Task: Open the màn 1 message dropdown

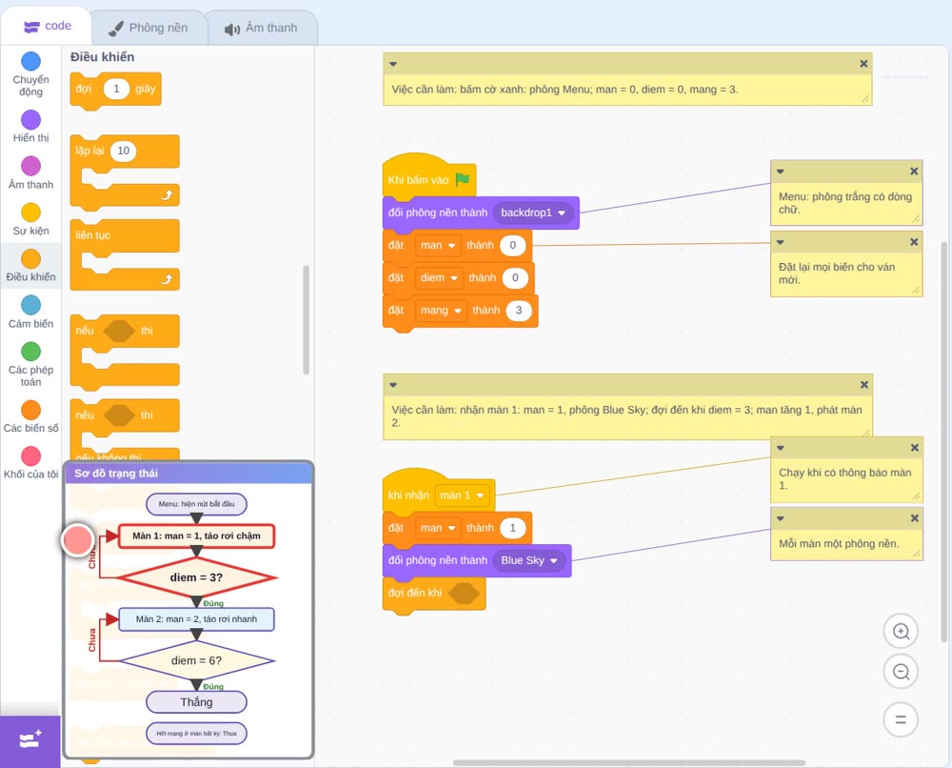Action: click(462, 495)
